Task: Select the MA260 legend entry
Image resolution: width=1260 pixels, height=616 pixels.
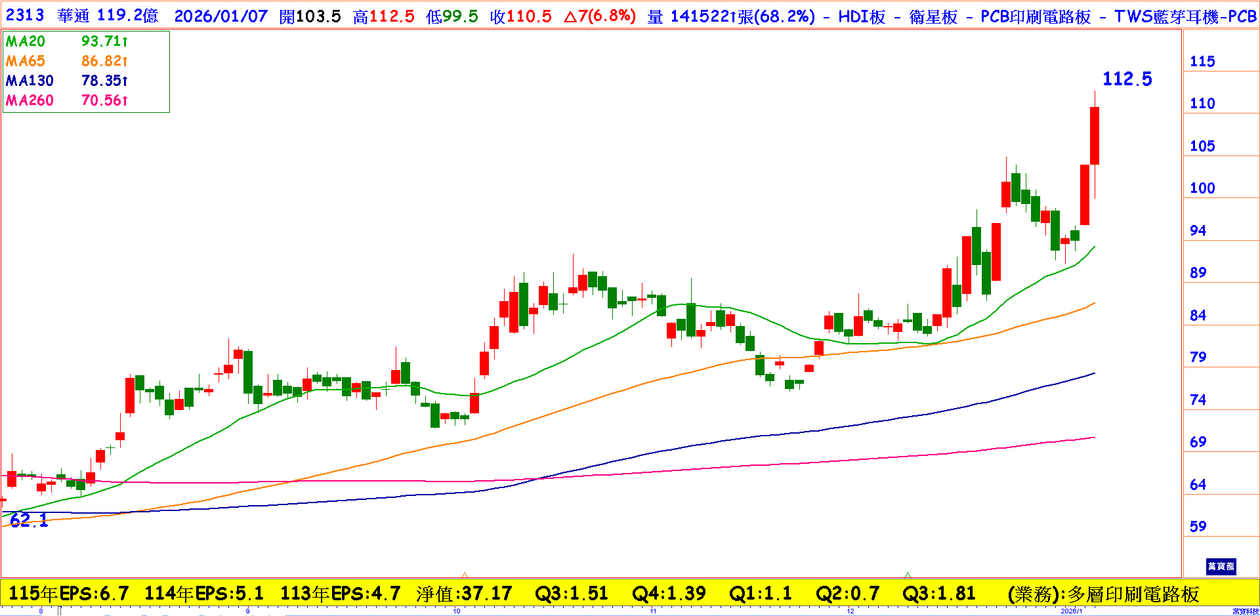Action: pos(30,100)
